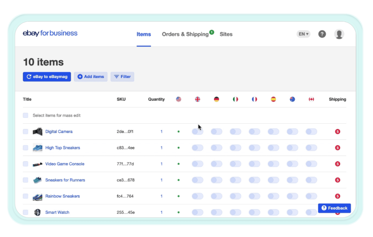Open the Filter options

(122, 77)
